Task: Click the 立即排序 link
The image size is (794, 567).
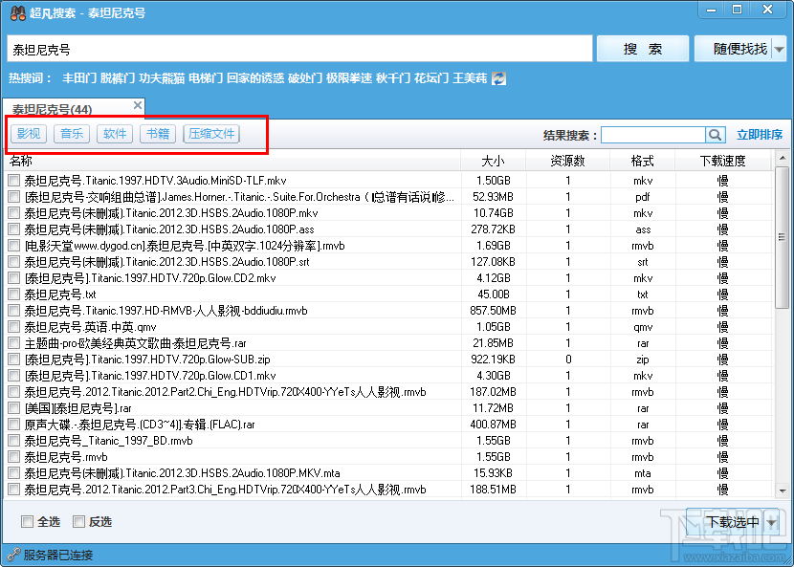Action: click(x=759, y=135)
